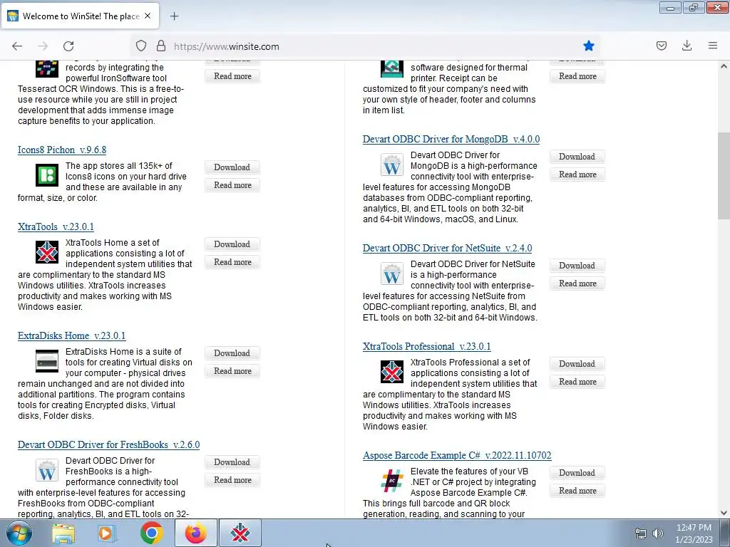Click the OCR app icon beside the Tesseract text
This screenshot has width=730, height=547.
(47, 69)
